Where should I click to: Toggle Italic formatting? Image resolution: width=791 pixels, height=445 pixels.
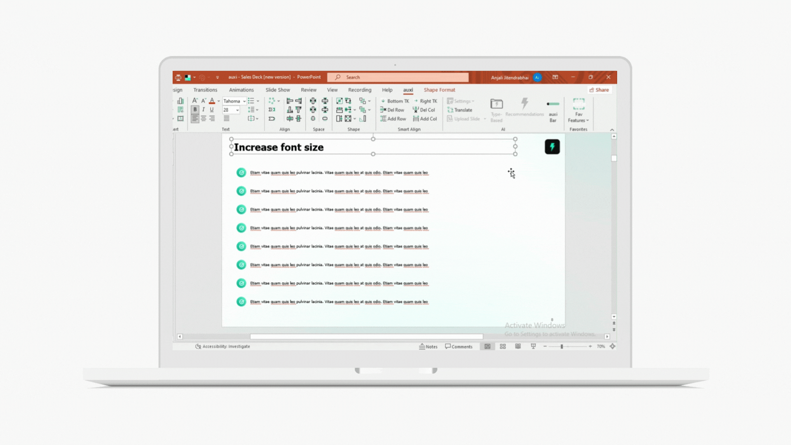tap(204, 110)
